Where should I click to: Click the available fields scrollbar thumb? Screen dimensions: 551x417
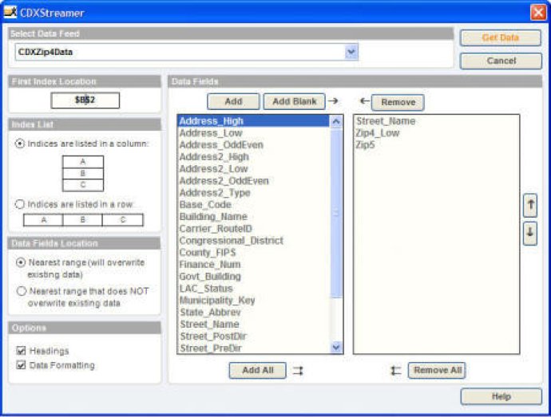point(336,213)
